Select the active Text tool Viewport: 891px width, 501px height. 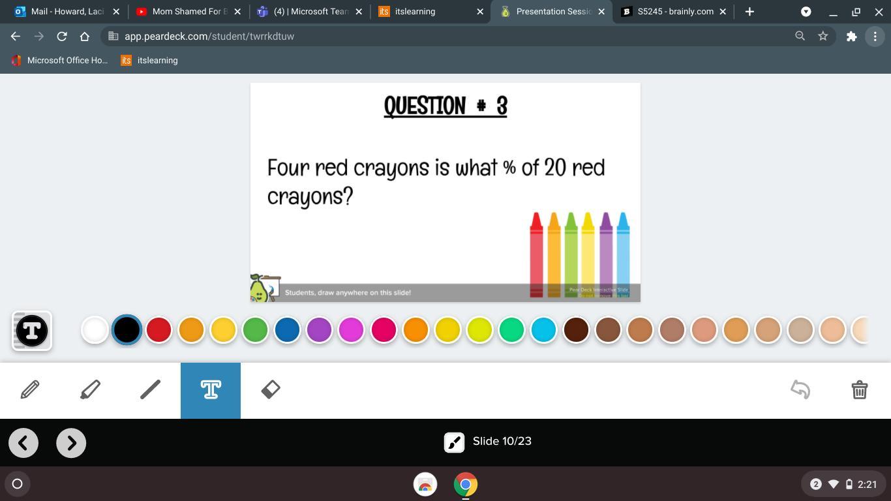[x=211, y=390]
